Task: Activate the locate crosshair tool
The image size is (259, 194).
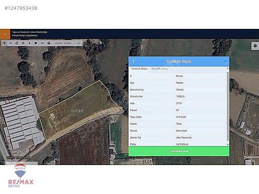Action: [23, 43]
